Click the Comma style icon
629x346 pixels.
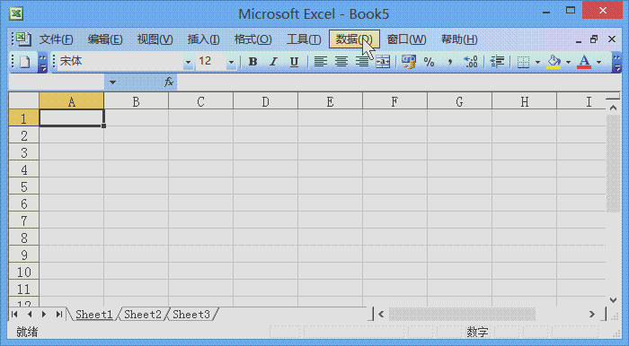tap(449, 62)
